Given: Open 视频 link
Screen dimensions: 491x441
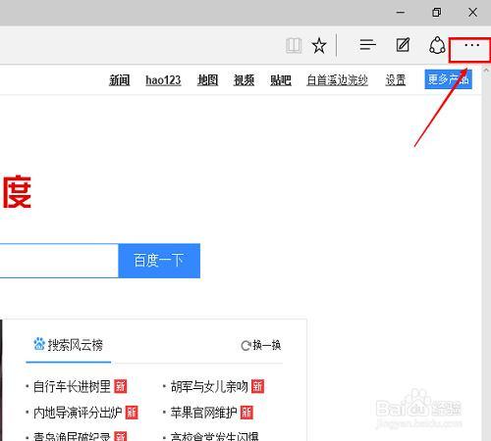Looking at the screenshot, I should point(244,80).
